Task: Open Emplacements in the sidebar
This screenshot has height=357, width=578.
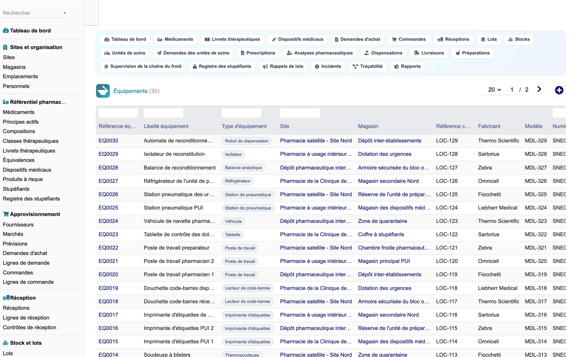Action: pos(20,76)
